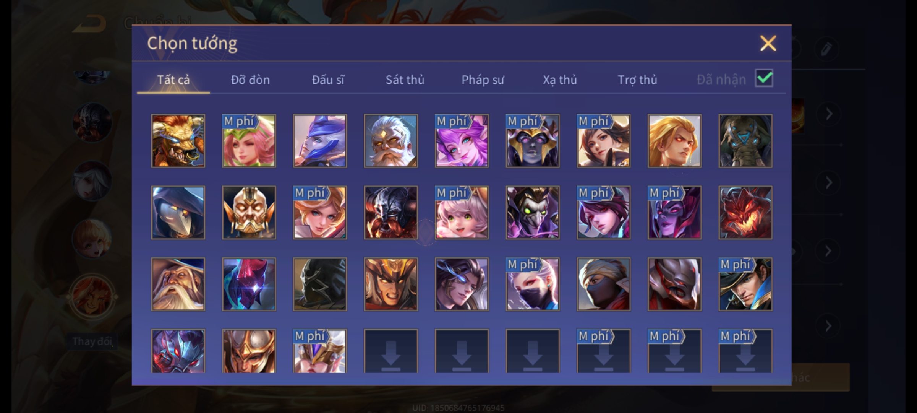This screenshot has height=413, width=917.
Task: Pick the pink-haired elf hero with green headband
Action: [249, 141]
